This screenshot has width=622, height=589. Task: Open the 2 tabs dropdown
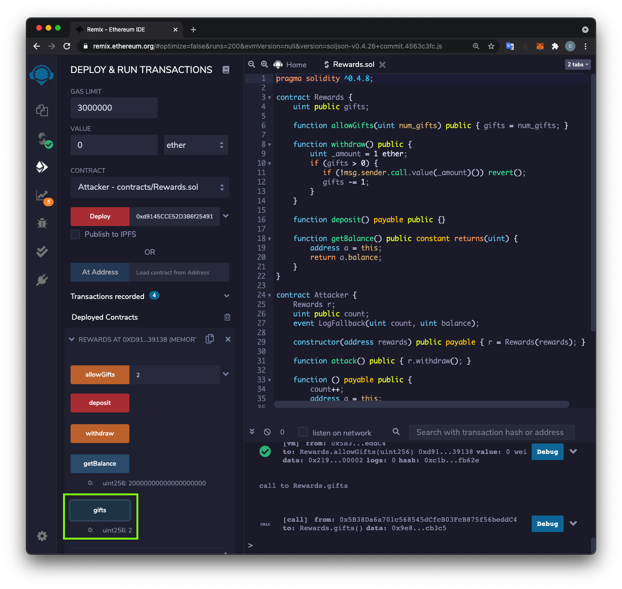[x=578, y=65]
